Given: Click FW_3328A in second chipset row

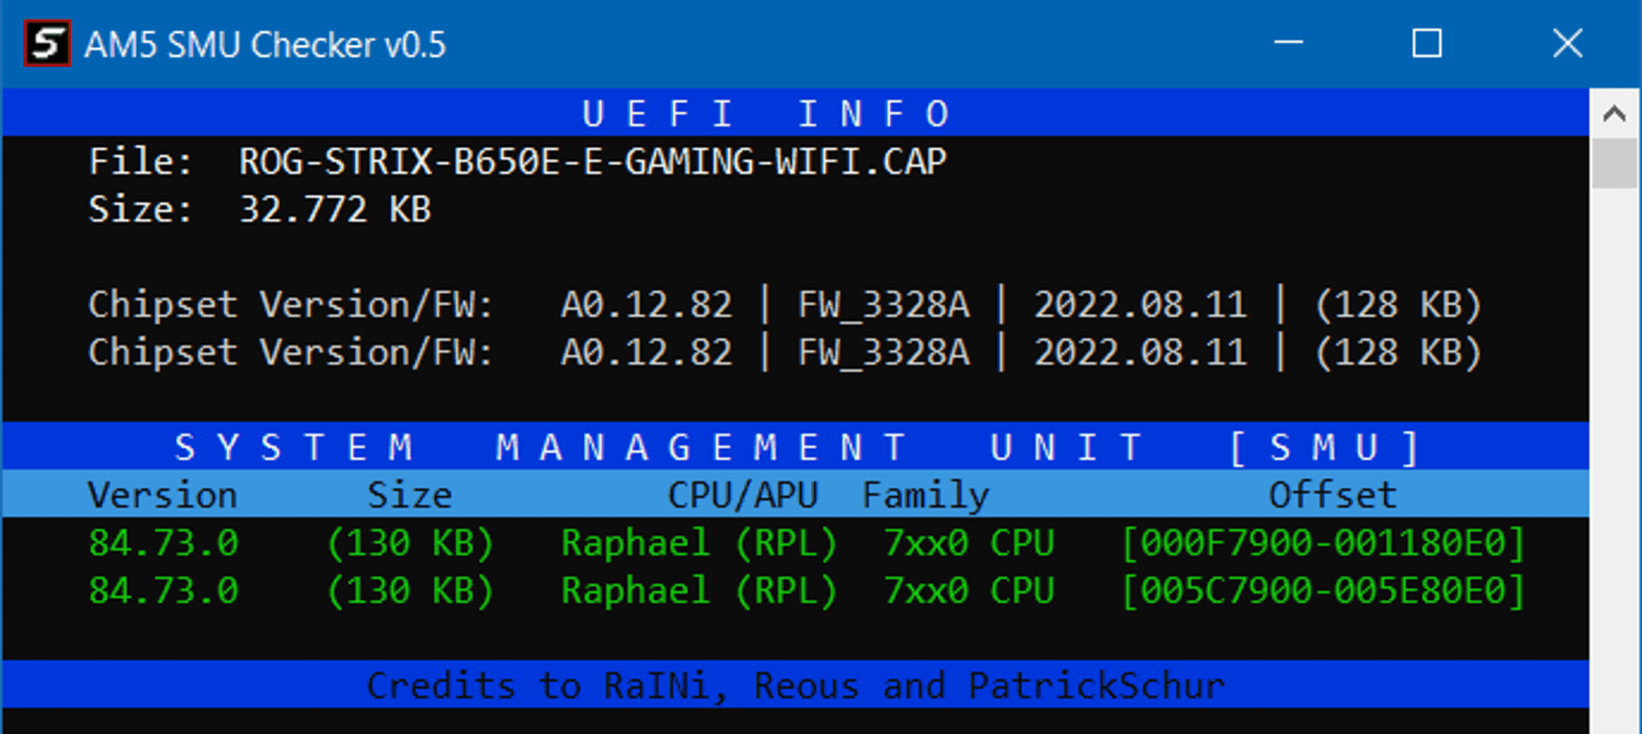Looking at the screenshot, I should 883,353.
